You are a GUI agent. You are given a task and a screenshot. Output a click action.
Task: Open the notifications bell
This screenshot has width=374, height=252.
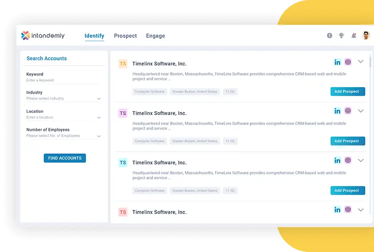pos(354,35)
